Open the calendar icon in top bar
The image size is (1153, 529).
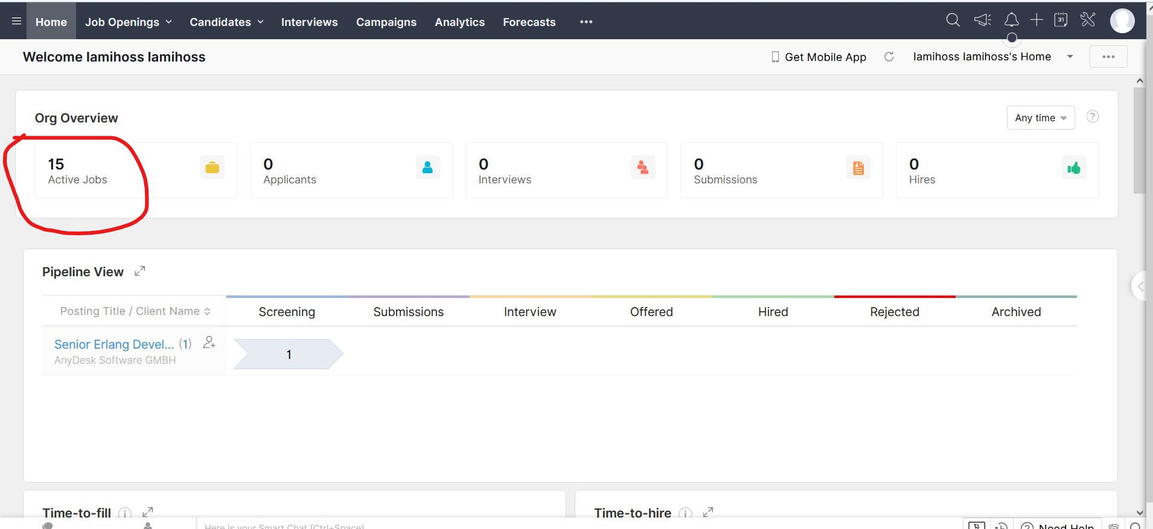(1061, 20)
